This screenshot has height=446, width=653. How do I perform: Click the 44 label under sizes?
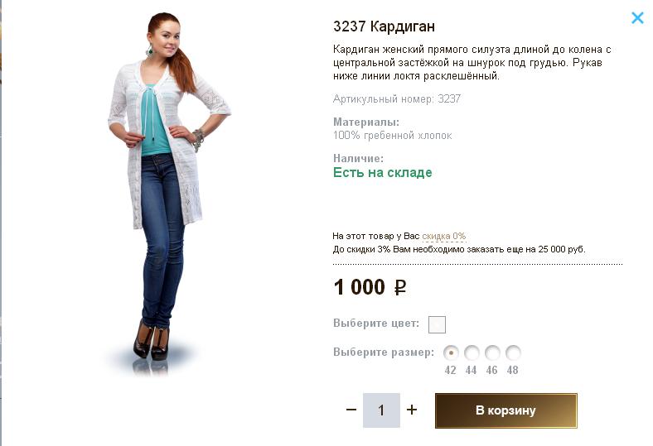point(471,371)
